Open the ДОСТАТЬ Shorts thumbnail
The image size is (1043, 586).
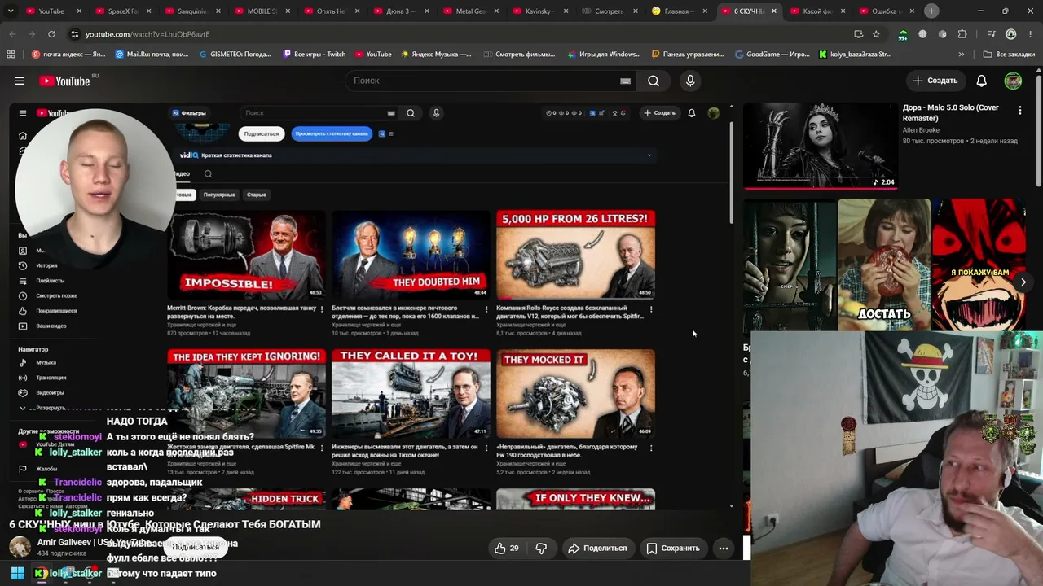[884, 265]
